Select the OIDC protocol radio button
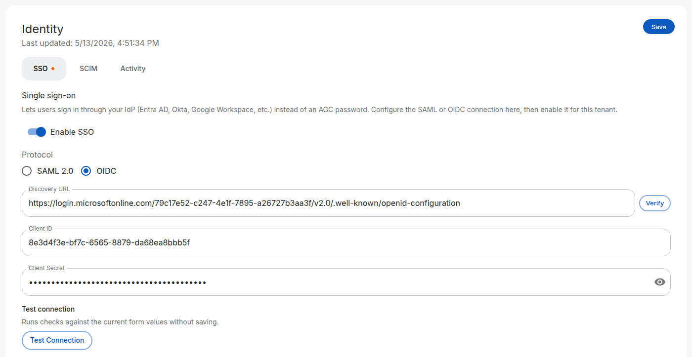692x357 pixels. pyautogui.click(x=86, y=171)
